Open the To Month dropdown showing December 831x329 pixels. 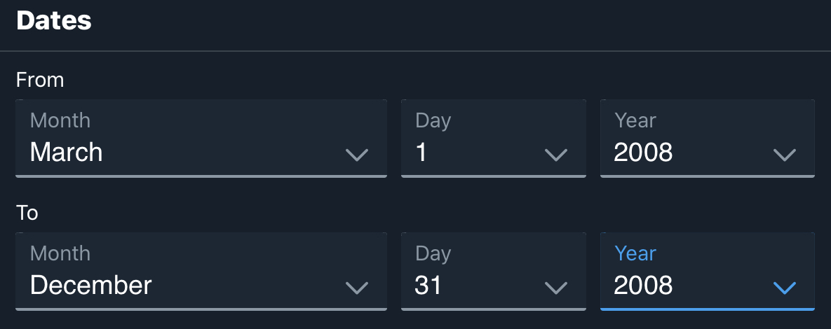201,272
